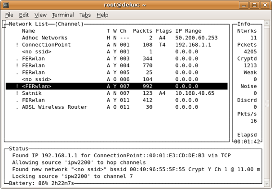Viewport: 272px width, 189px height.
Task: Click the Packts column header
Action: [143, 31]
